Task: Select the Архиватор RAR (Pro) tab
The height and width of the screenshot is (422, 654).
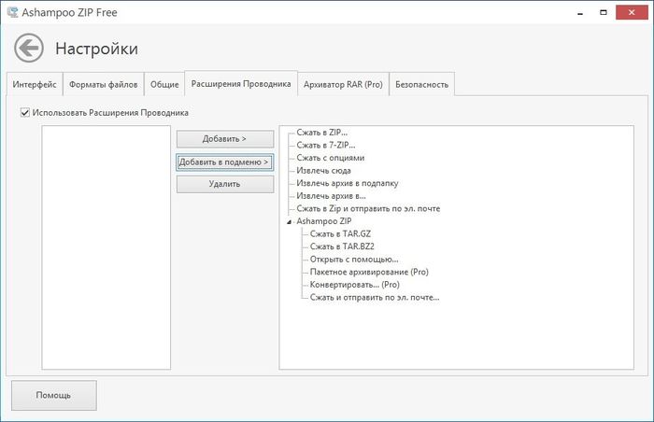Action: [x=343, y=85]
